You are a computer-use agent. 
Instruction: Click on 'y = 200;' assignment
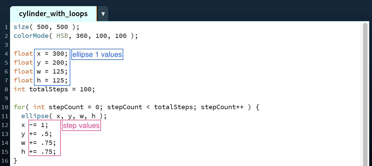(x=52, y=62)
